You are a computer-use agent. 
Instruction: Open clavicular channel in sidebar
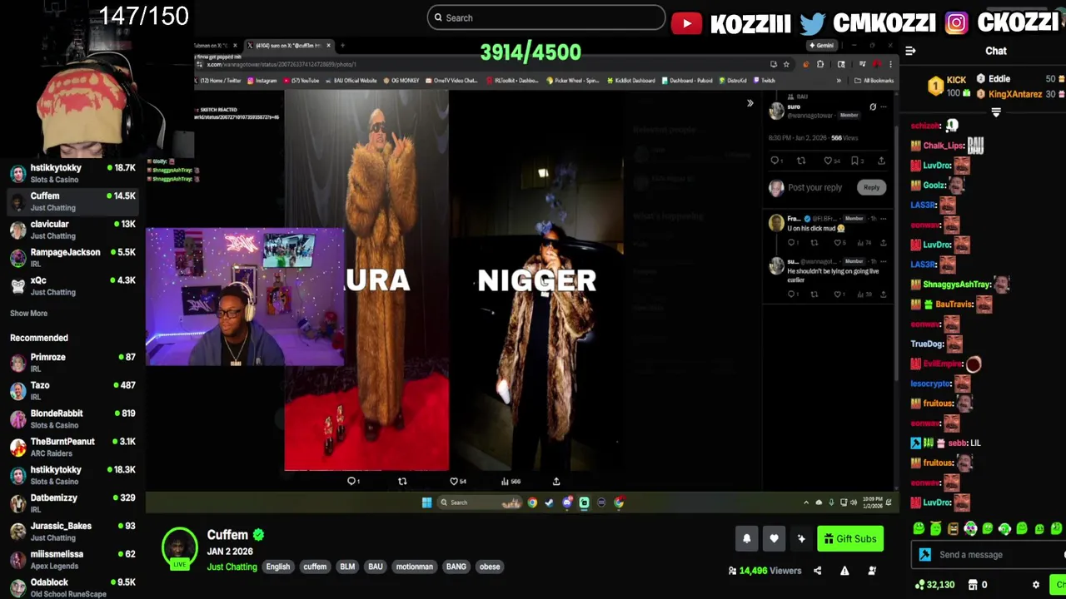(72, 230)
